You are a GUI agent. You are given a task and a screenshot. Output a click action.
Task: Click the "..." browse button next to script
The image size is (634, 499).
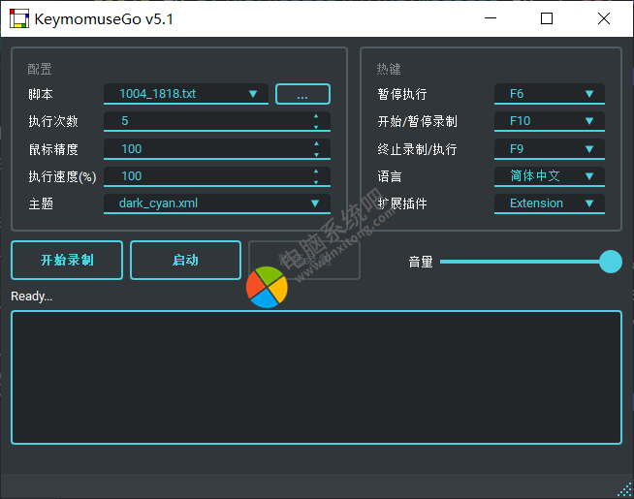click(x=302, y=94)
